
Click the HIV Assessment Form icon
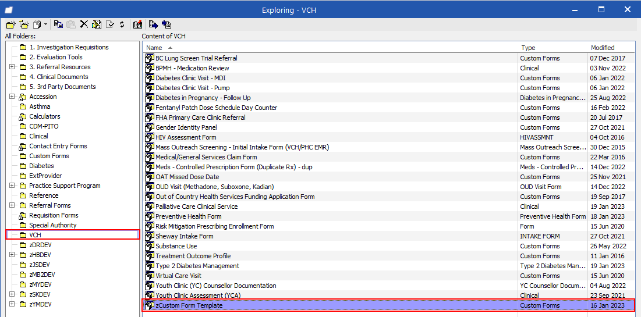150,137
